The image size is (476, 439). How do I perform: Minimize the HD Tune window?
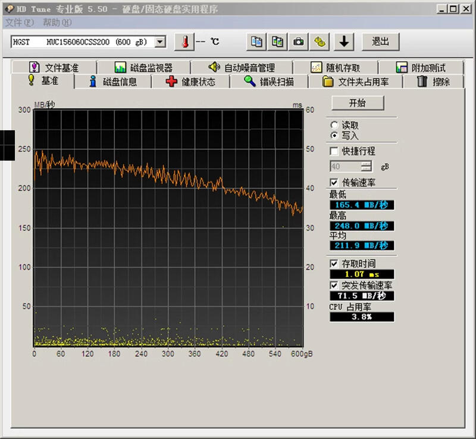tap(441, 9)
